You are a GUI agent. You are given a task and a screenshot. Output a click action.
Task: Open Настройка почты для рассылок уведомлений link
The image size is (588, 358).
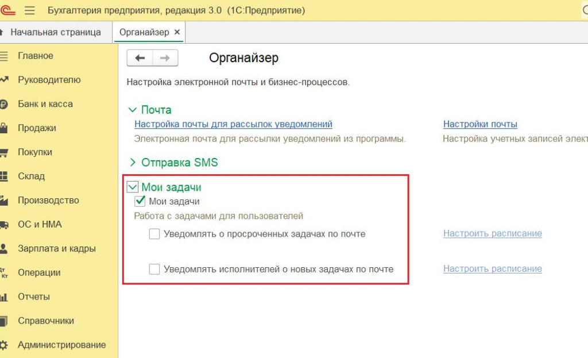coord(233,124)
